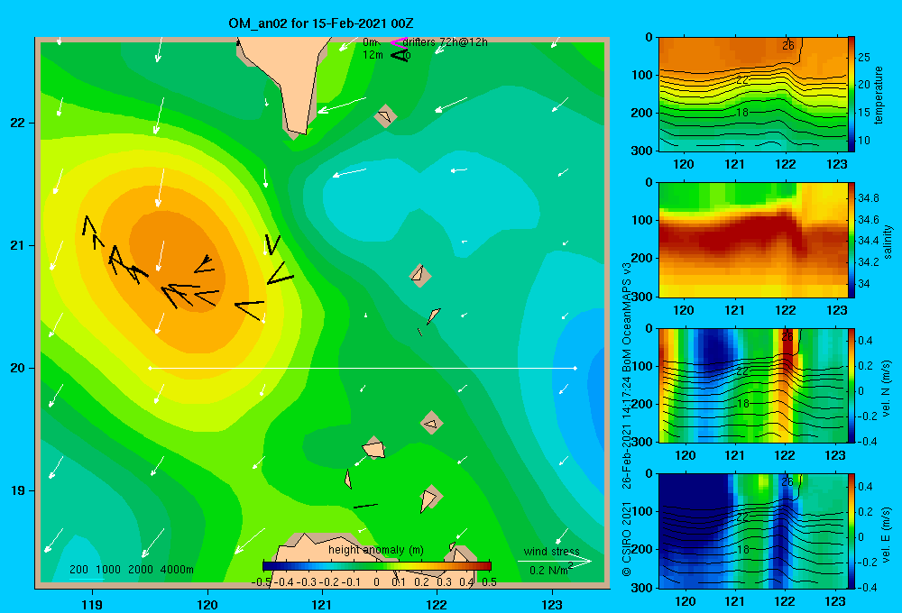
Task: Click longitude label 119 on main map
Action: (x=92, y=604)
